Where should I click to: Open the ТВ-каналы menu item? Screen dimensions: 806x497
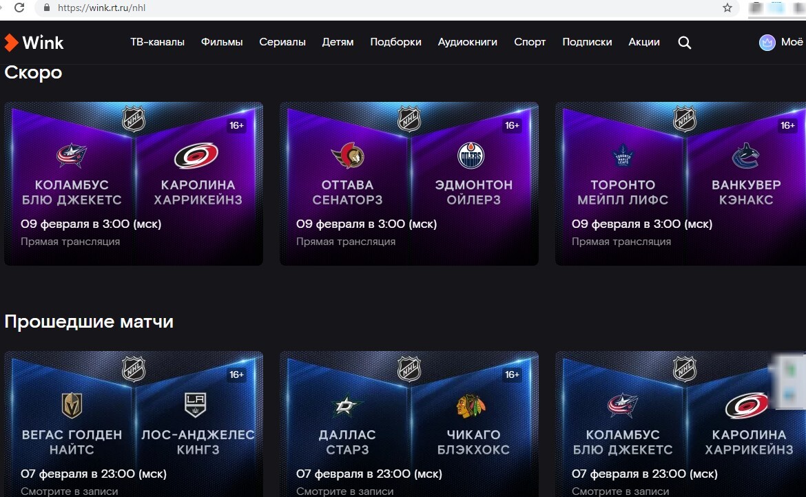[157, 42]
